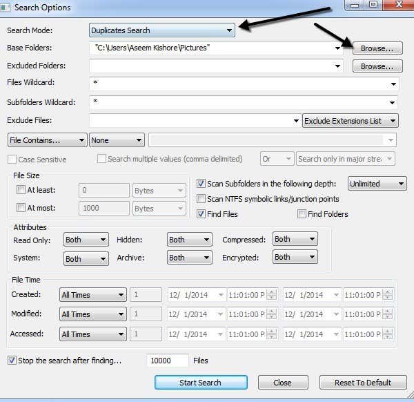Open the Search Mode dropdown
This screenshot has height=402, width=414.
click(162, 30)
